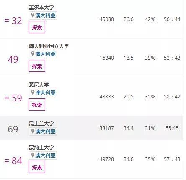Image resolution: width=186 pixels, height=180 pixels.
Task: Click 澳大利亚 country link under 墨尔本大学
Action: tap(45, 16)
